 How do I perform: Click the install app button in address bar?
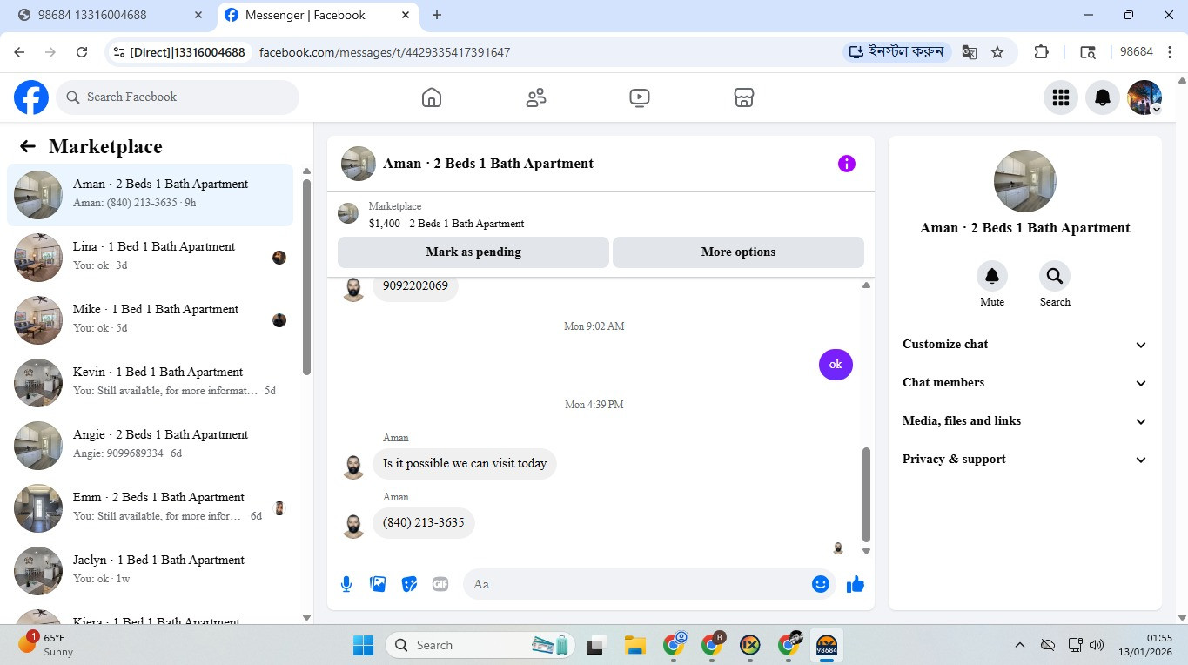pyautogui.click(x=897, y=52)
